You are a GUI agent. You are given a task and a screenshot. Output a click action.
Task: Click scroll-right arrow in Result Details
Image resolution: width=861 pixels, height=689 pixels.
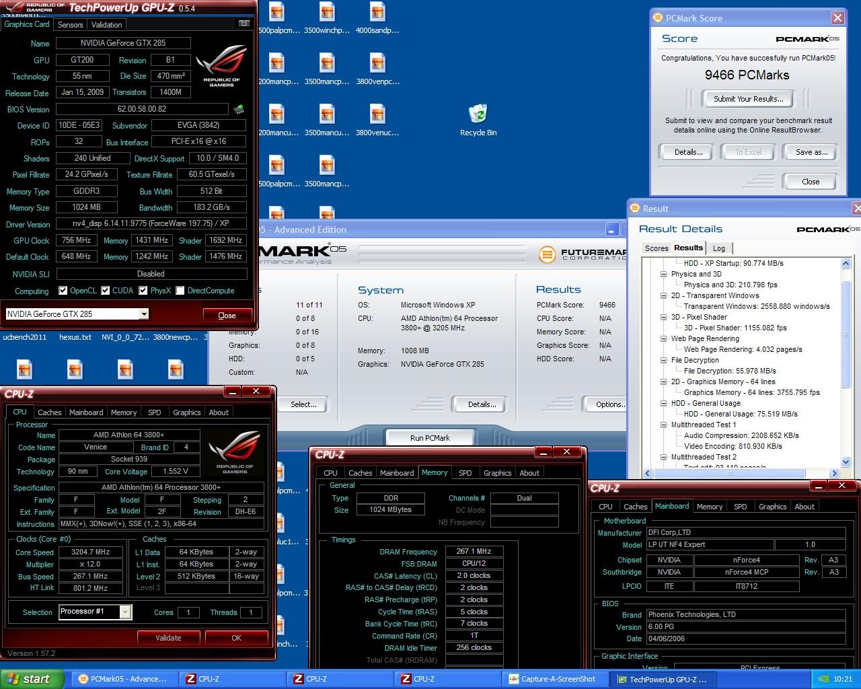pos(834,474)
